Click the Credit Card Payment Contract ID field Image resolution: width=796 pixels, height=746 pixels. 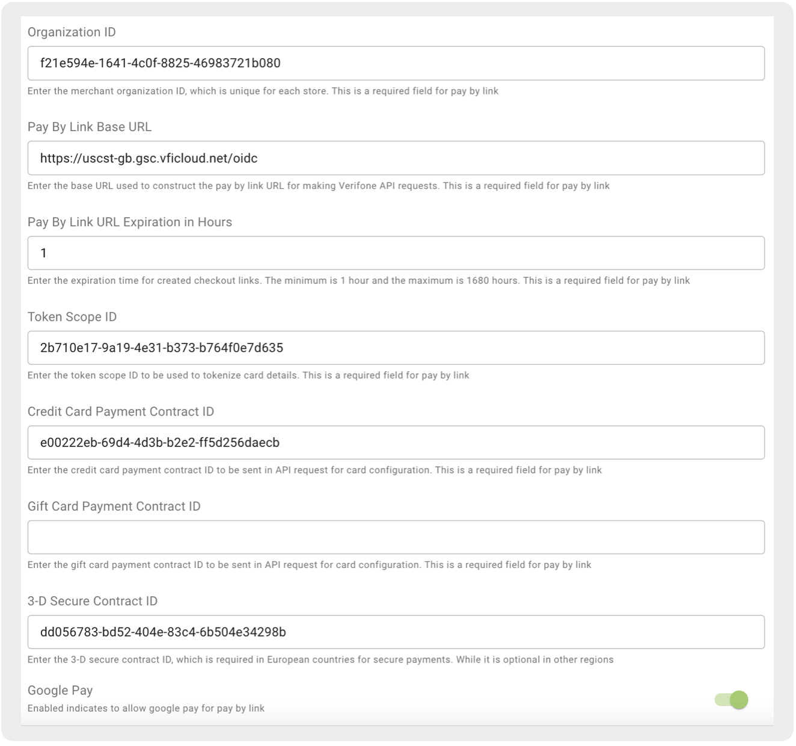[x=396, y=442]
